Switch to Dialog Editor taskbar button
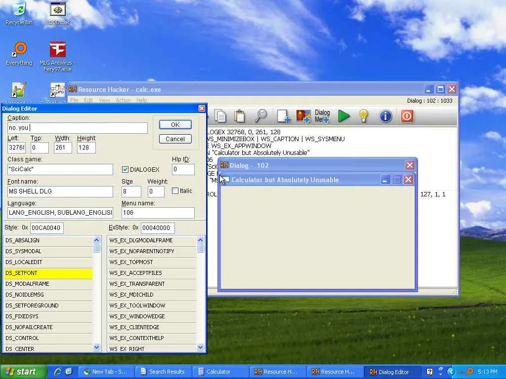 [x=392, y=372]
